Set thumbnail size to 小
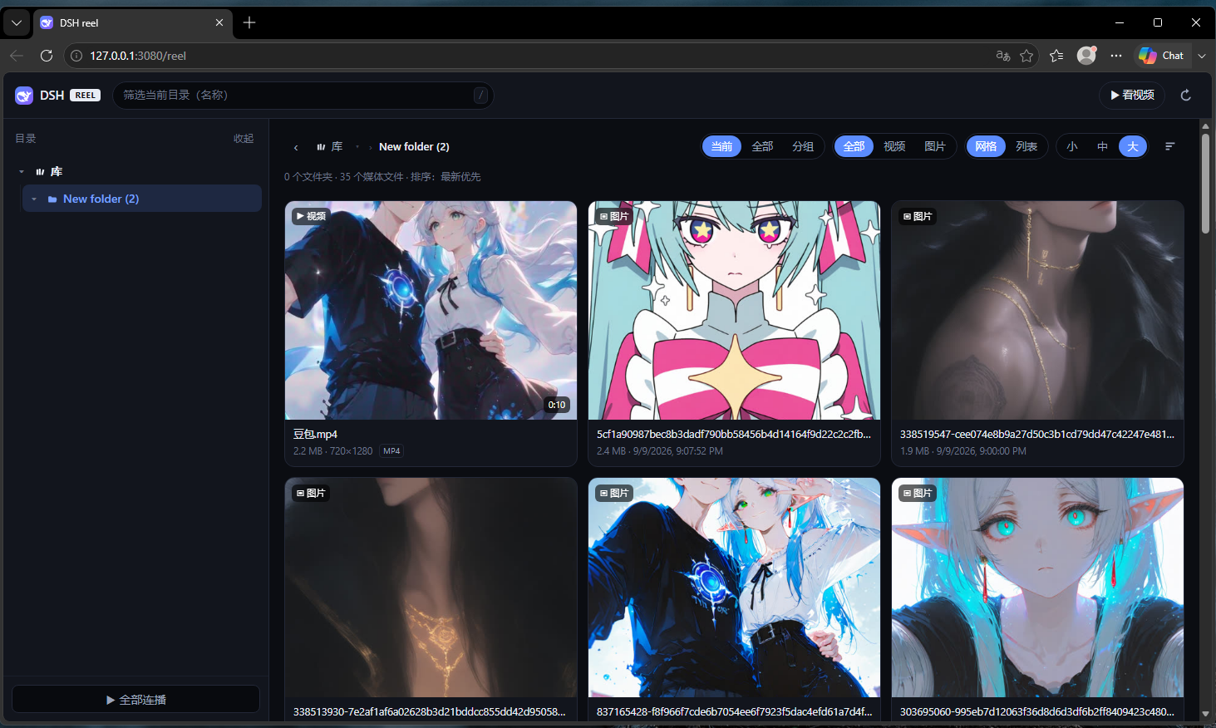The height and width of the screenshot is (728, 1216). [x=1072, y=146]
